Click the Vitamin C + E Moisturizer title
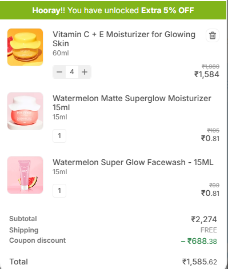Viewport: 228px width, 269px height. 124,39
